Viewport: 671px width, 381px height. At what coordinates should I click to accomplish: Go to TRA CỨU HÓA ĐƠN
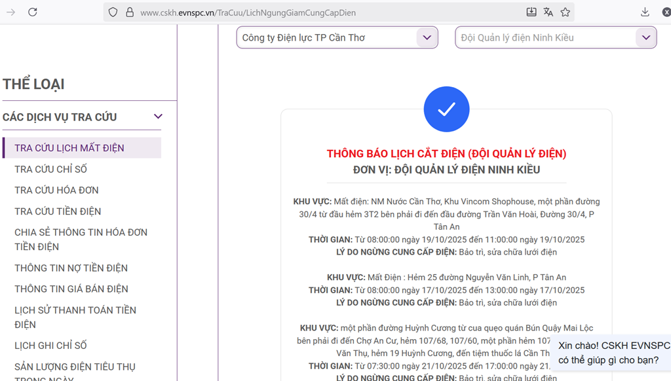(56, 190)
